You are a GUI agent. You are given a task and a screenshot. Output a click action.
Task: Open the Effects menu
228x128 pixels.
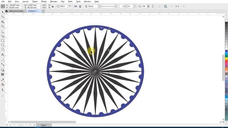coord(44,1)
